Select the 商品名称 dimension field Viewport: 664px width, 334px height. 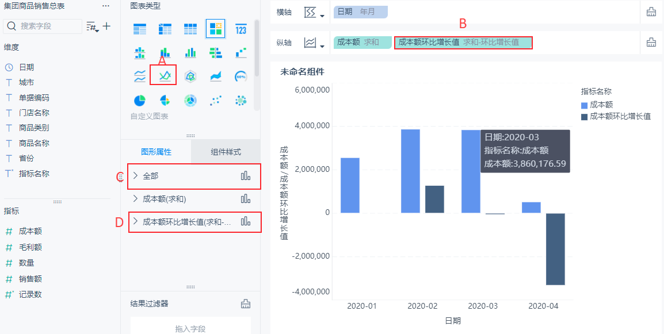pos(35,143)
